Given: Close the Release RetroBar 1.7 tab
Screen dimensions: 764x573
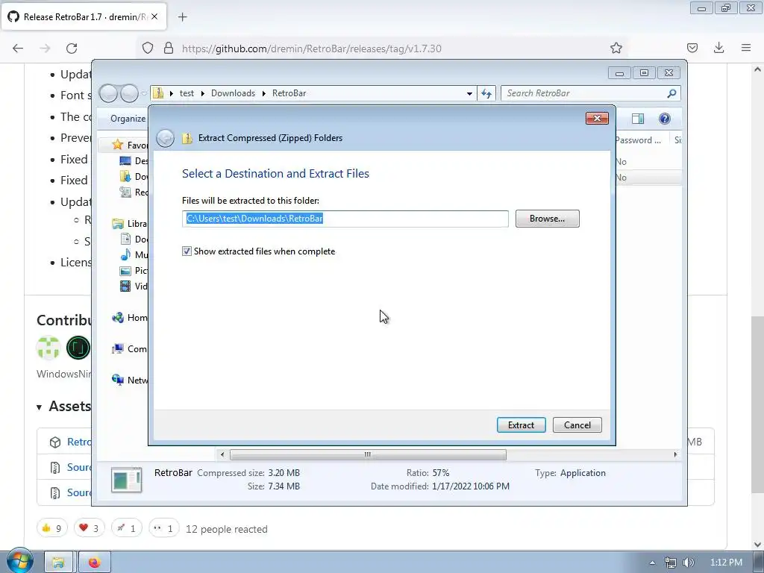Looking at the screenshot, I should (x=154, y=16).
